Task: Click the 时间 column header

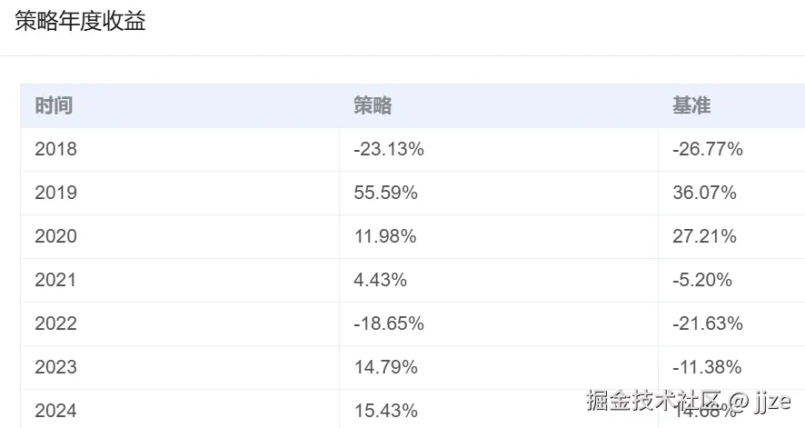Action: pos(54,106)
